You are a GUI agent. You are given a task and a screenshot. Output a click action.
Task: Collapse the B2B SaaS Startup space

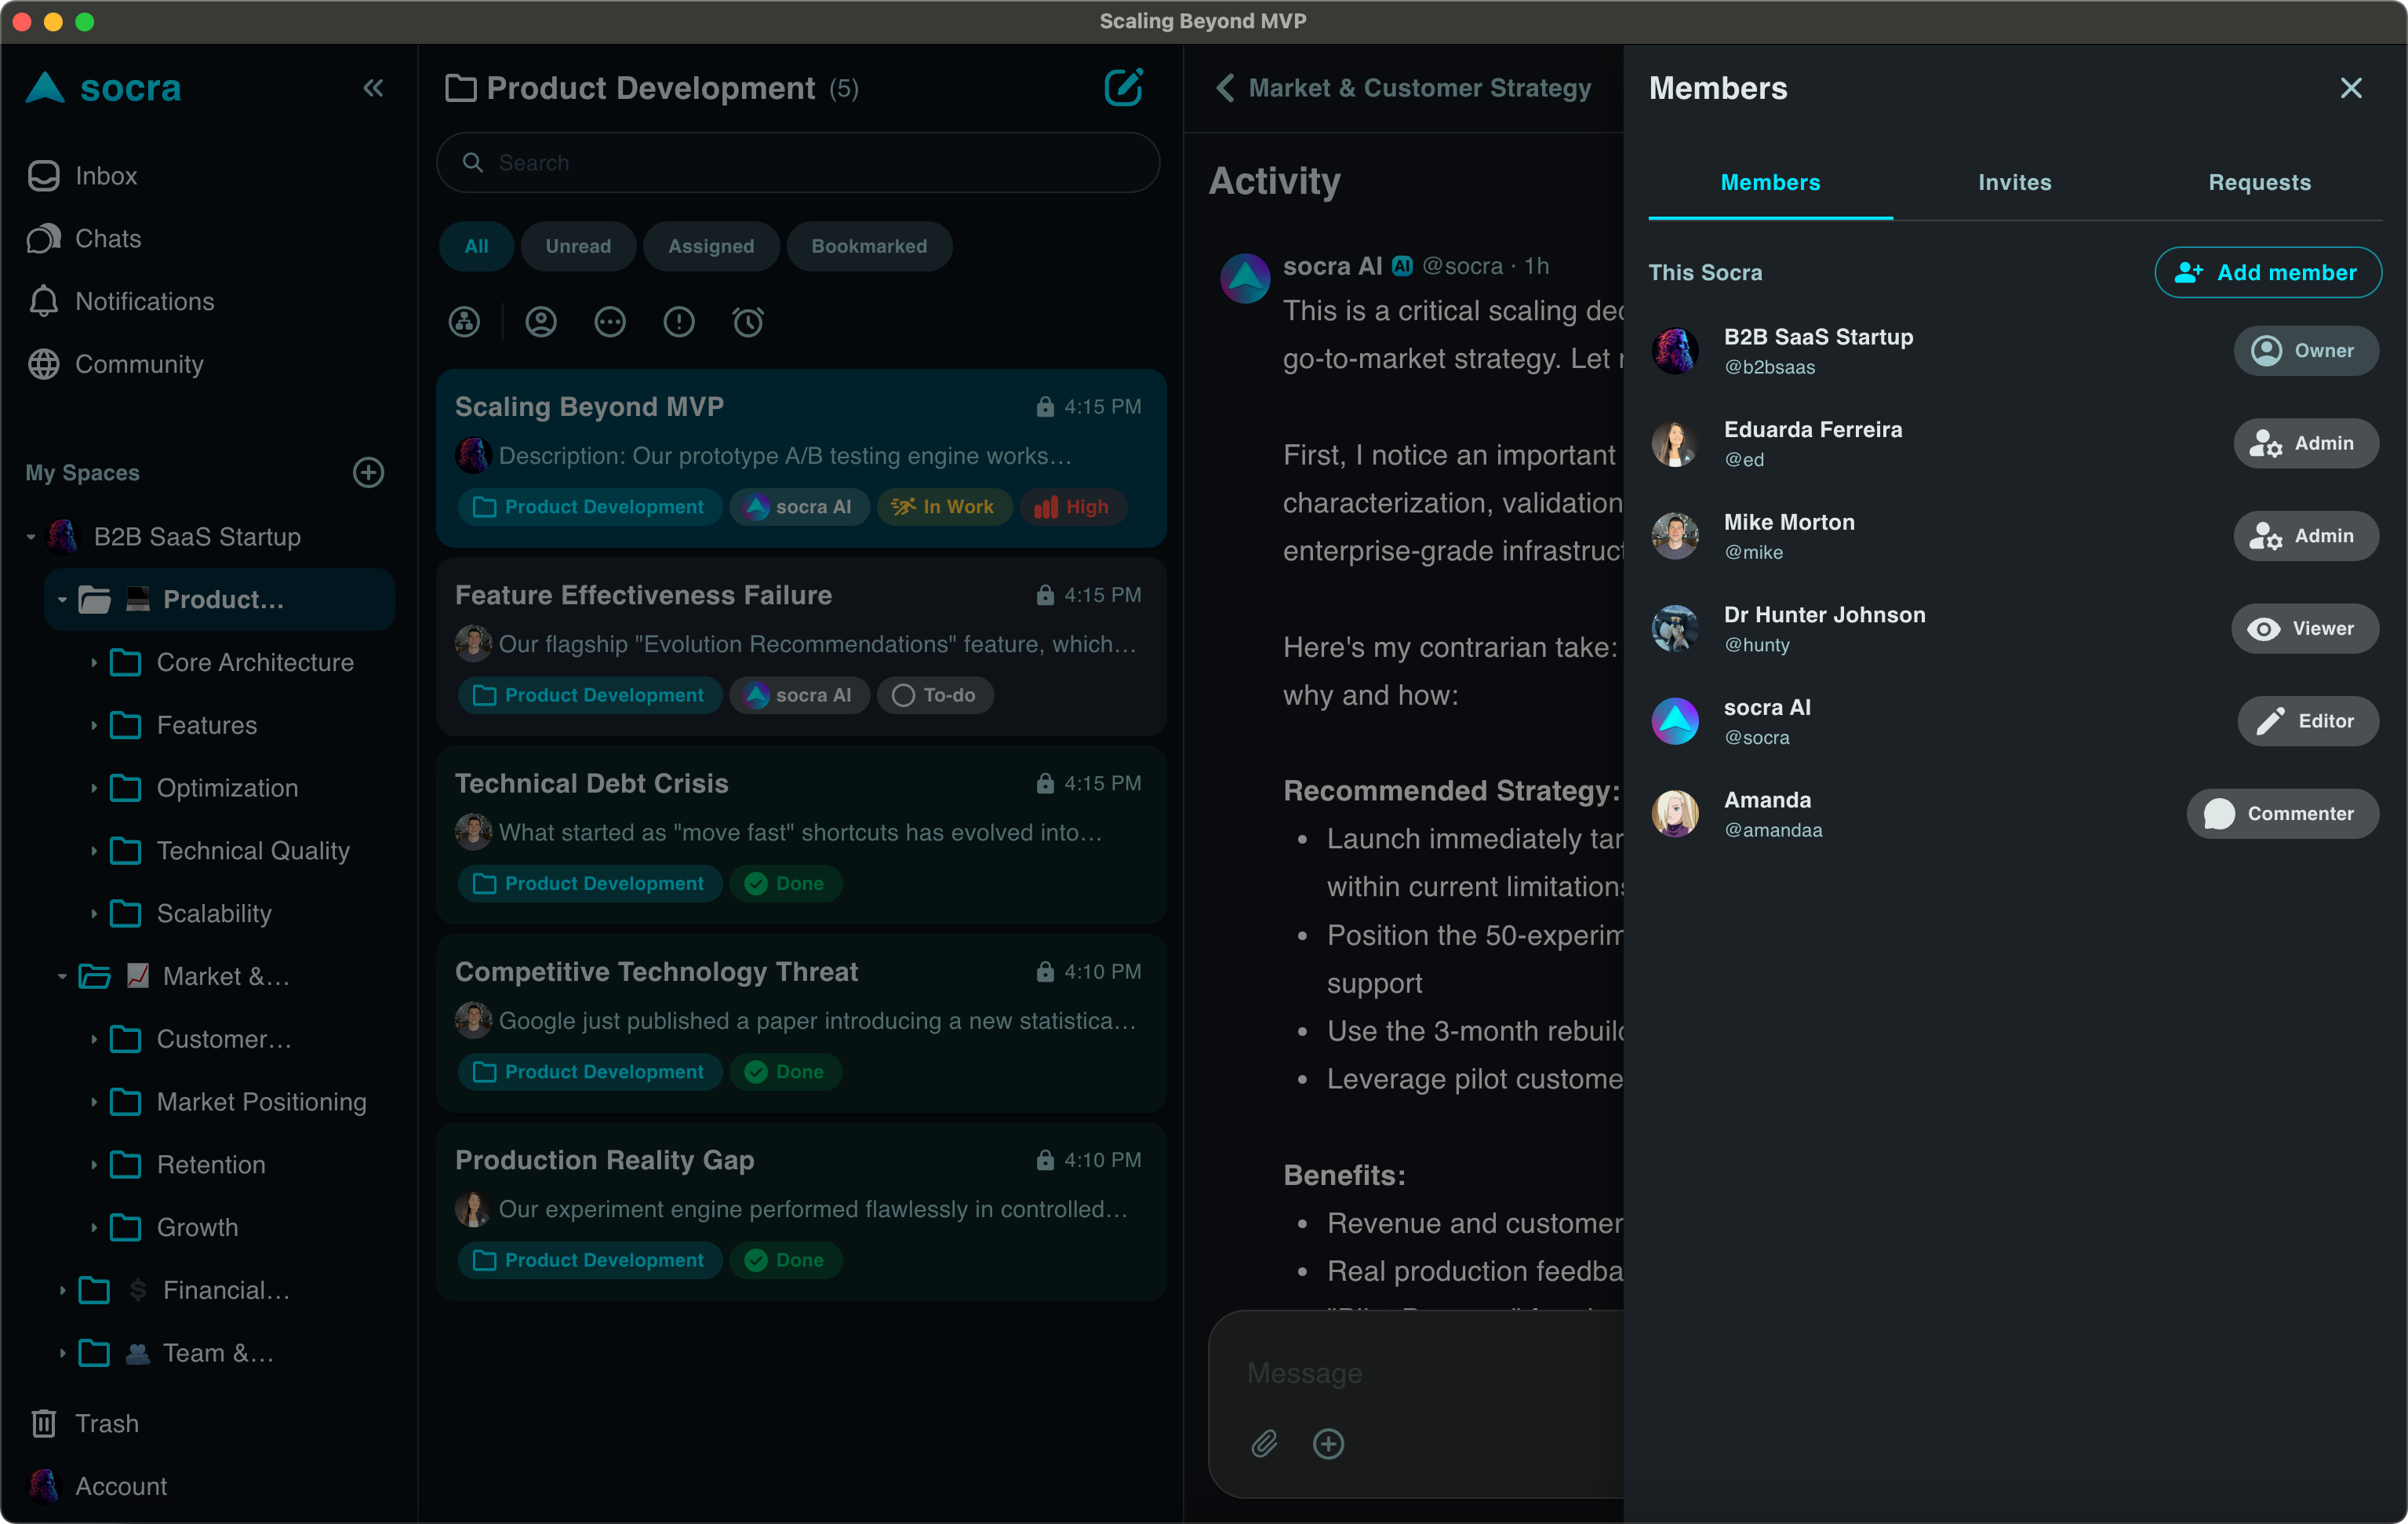[31, 538]
